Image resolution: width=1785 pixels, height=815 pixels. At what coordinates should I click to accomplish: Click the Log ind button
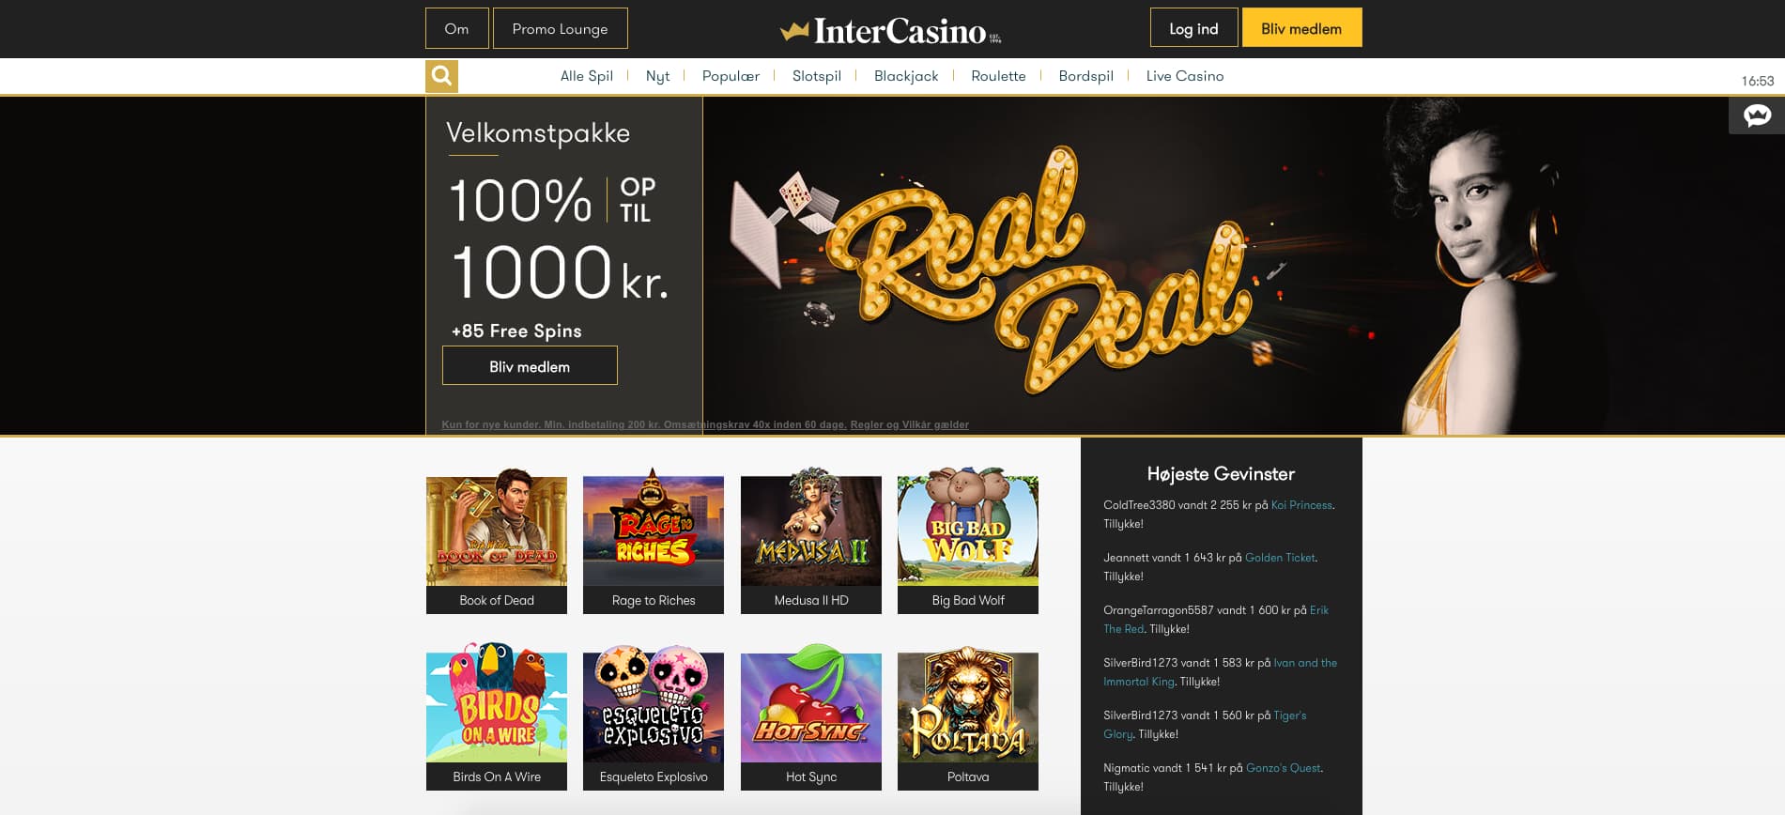pos(1193,28)
